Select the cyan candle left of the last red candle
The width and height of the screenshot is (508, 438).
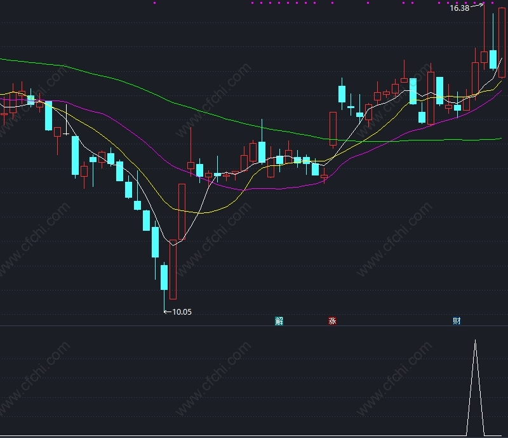[x=493, y=59]
